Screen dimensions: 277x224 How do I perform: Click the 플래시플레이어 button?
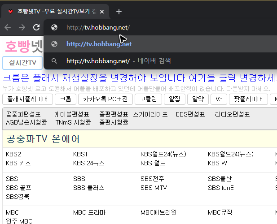point(27,99)
